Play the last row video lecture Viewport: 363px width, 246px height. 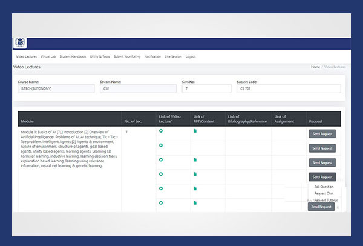(x=161, y=202)
